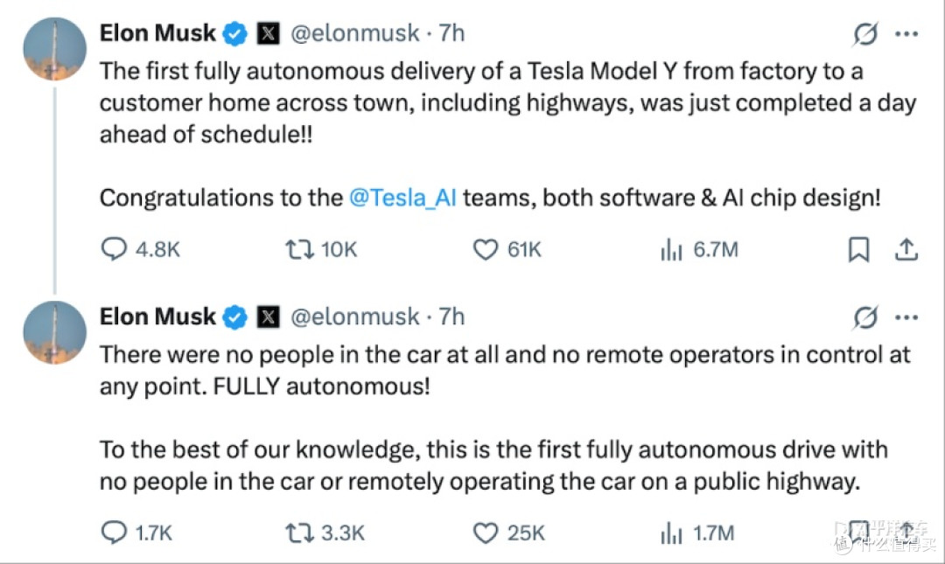The height and width of the screenshot is (564, 945).
Task: Like the second tweet with 25K likes
Action: (508, 533)
